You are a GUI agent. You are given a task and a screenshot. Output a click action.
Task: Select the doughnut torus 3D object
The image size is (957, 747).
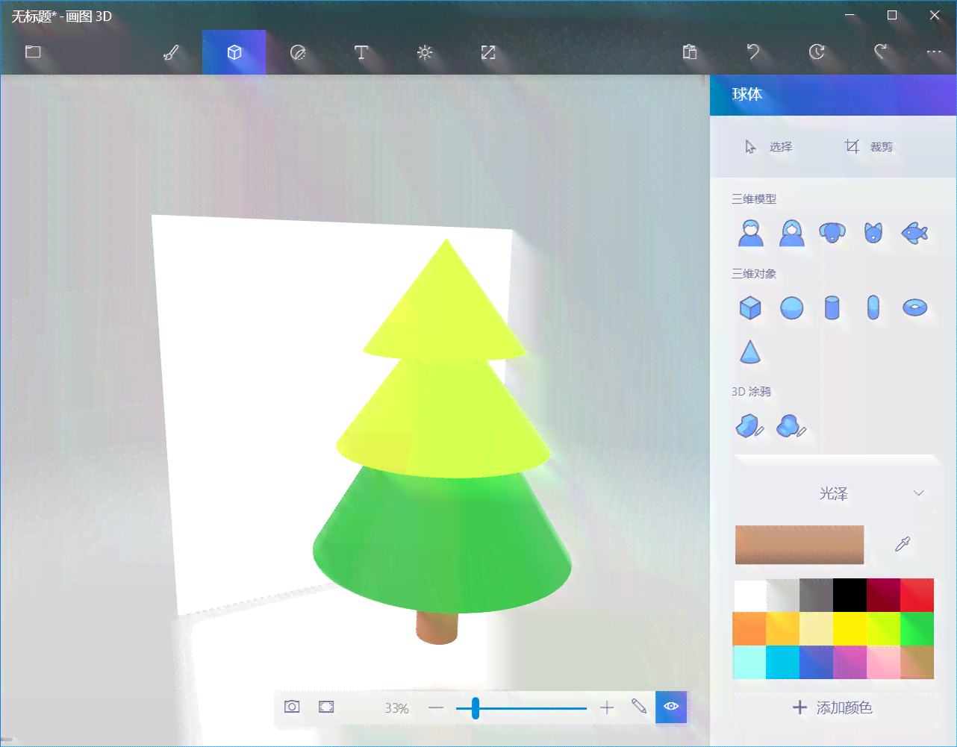[x=914, y=307]
